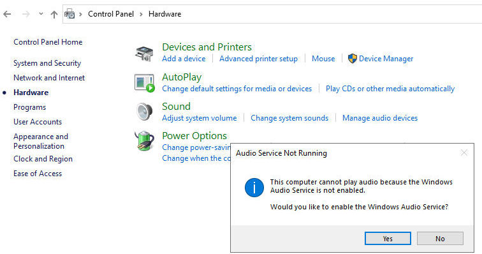Change default settings for media or devices

click(237, 89)
